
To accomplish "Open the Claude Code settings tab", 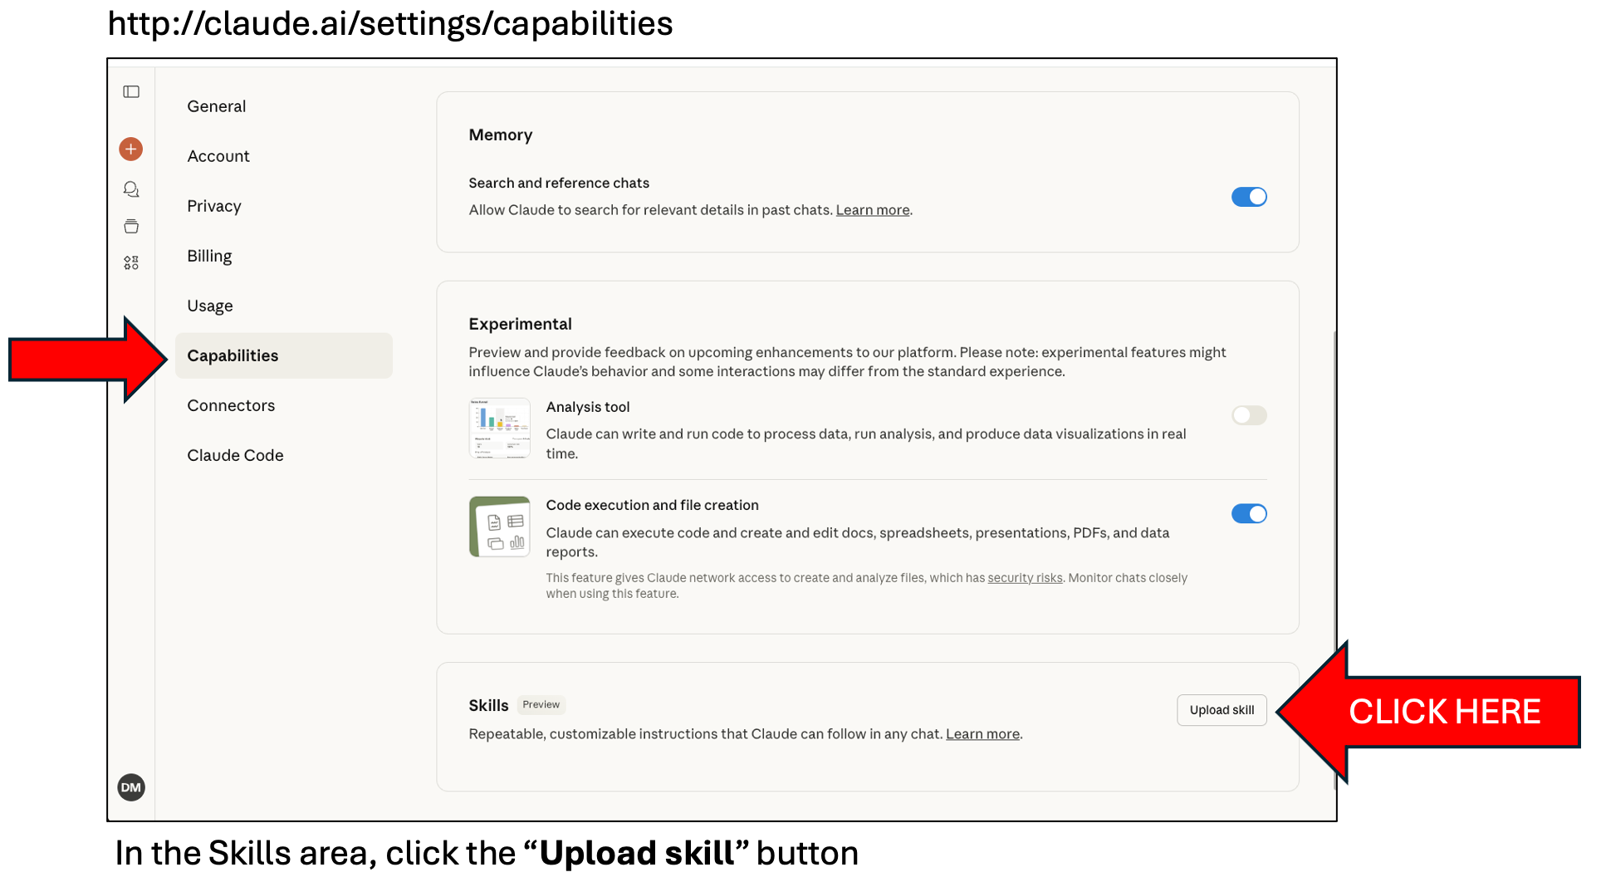I will coord(235,455).
